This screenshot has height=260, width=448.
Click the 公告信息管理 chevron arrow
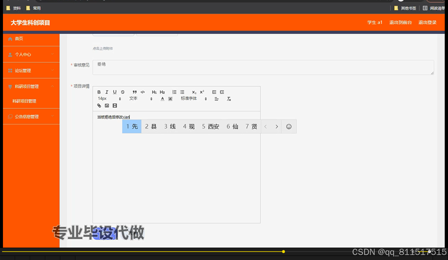[x=52, y=116]
